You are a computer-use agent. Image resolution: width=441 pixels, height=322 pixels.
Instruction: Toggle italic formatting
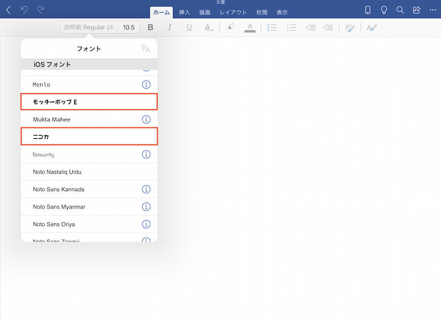tap(170, 27)
